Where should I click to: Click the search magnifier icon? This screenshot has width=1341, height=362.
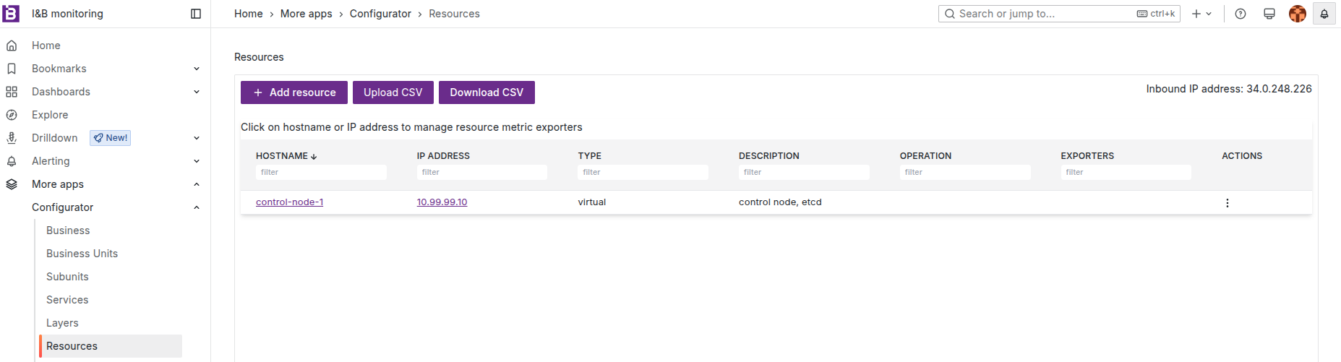point(950,14)
